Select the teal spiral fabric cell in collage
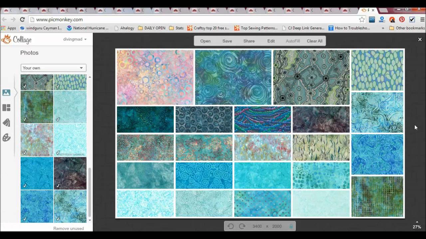Viewport: 426px width, 239px height. point(233,77)
